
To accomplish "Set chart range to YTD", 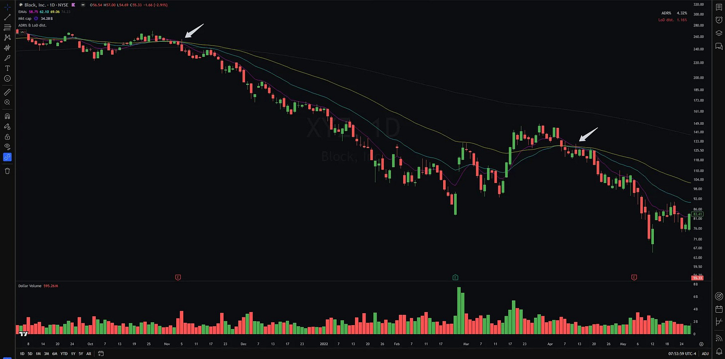I will pyautogui.click(x=64, y=354).
